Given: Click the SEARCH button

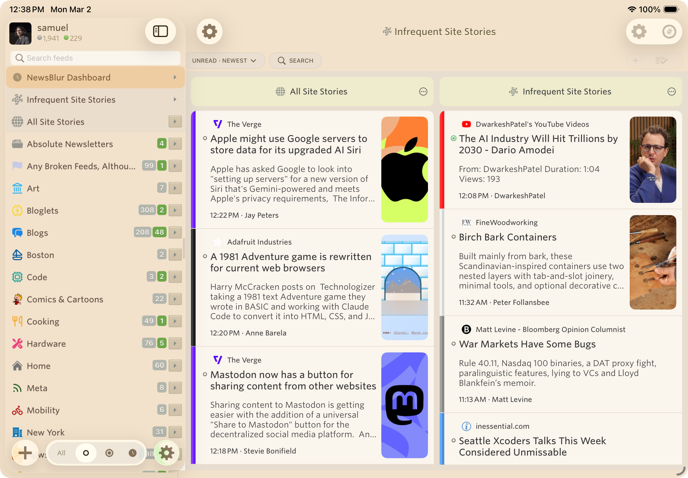Looking at the screenshot, I should (295, 61).
